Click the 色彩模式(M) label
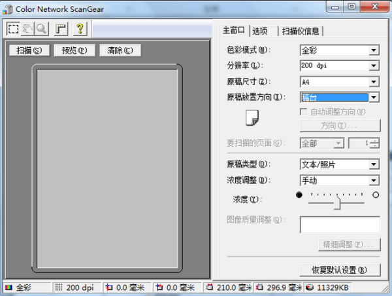392x296 pixels. tap(249, 50)
